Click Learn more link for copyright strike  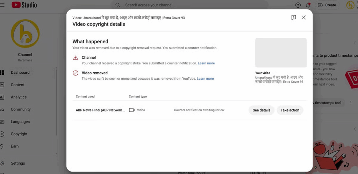click(206, 63)
